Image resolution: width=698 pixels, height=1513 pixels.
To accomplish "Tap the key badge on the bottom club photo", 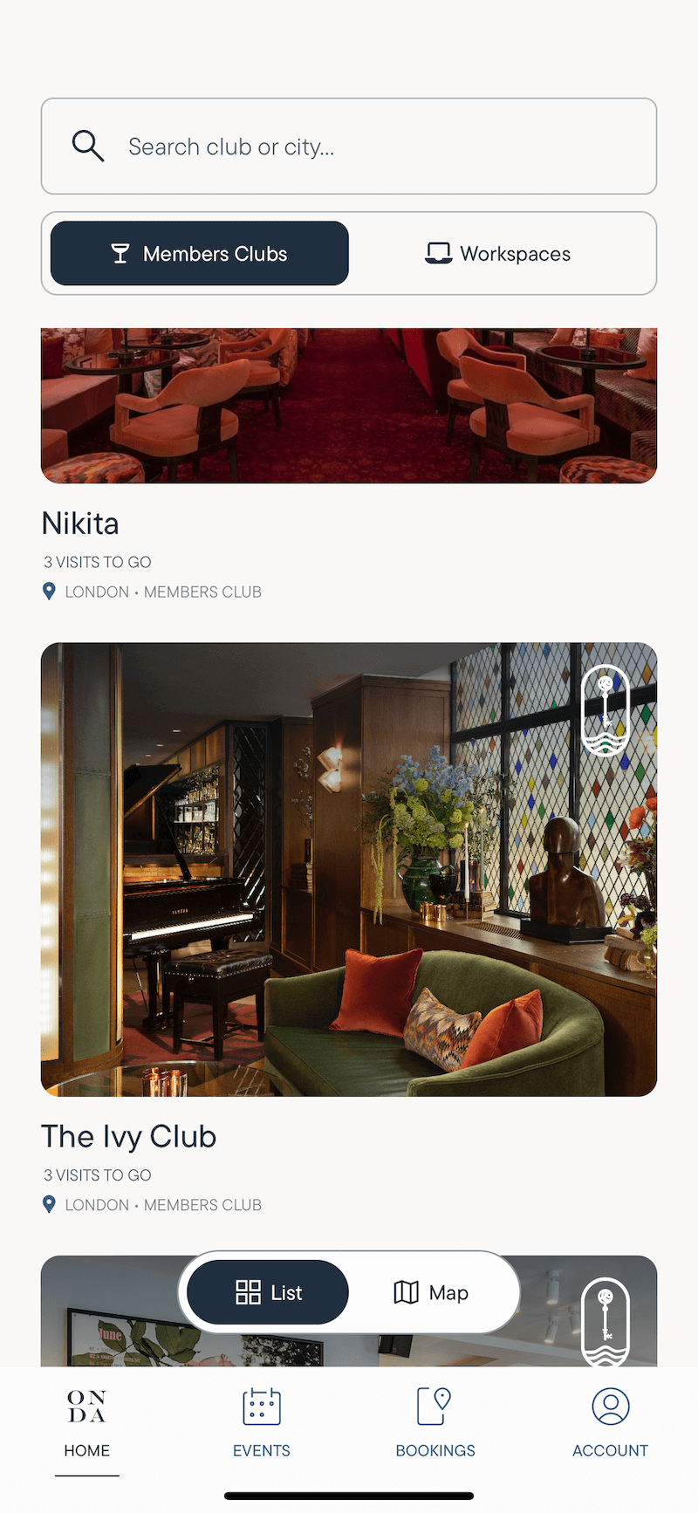I will (606, 1322).
